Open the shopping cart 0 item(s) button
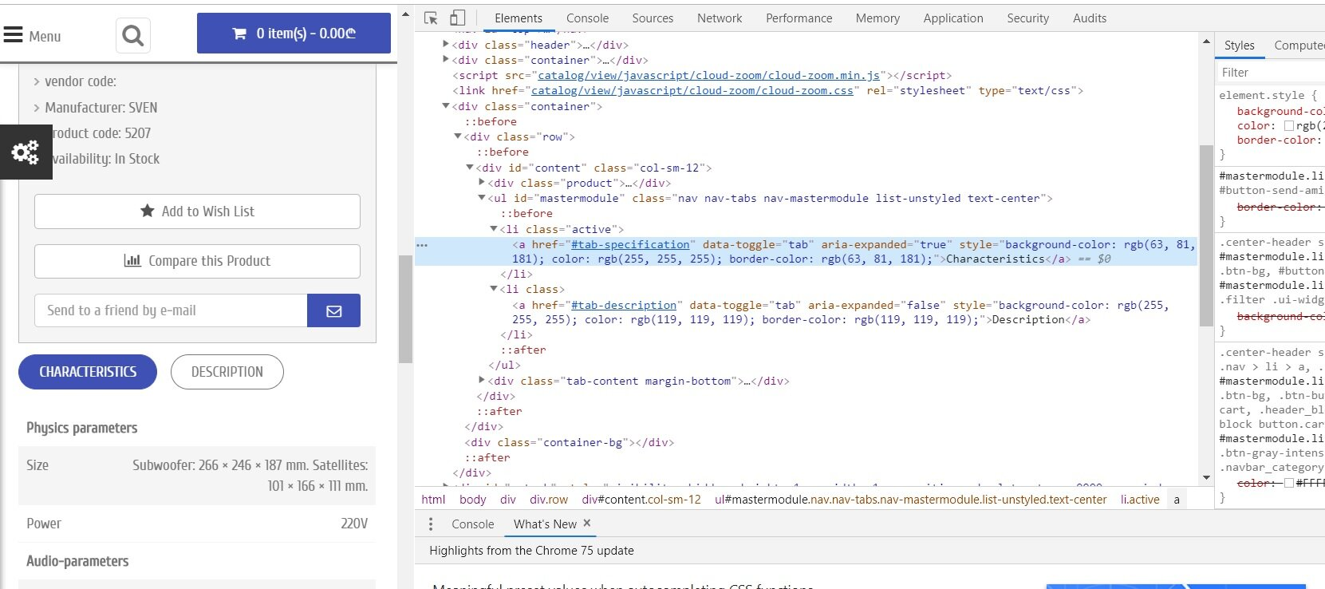The height and width of the screenshot is (589, 1325). (294, 34)
